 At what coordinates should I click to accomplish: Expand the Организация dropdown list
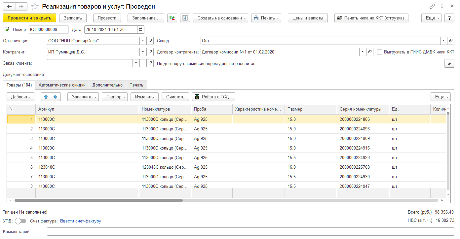[x=143, y=41]
